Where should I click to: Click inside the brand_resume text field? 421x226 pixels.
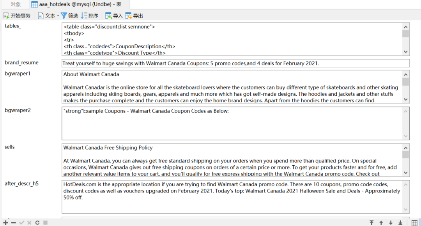pyautogui.click(x=235, y=63)
